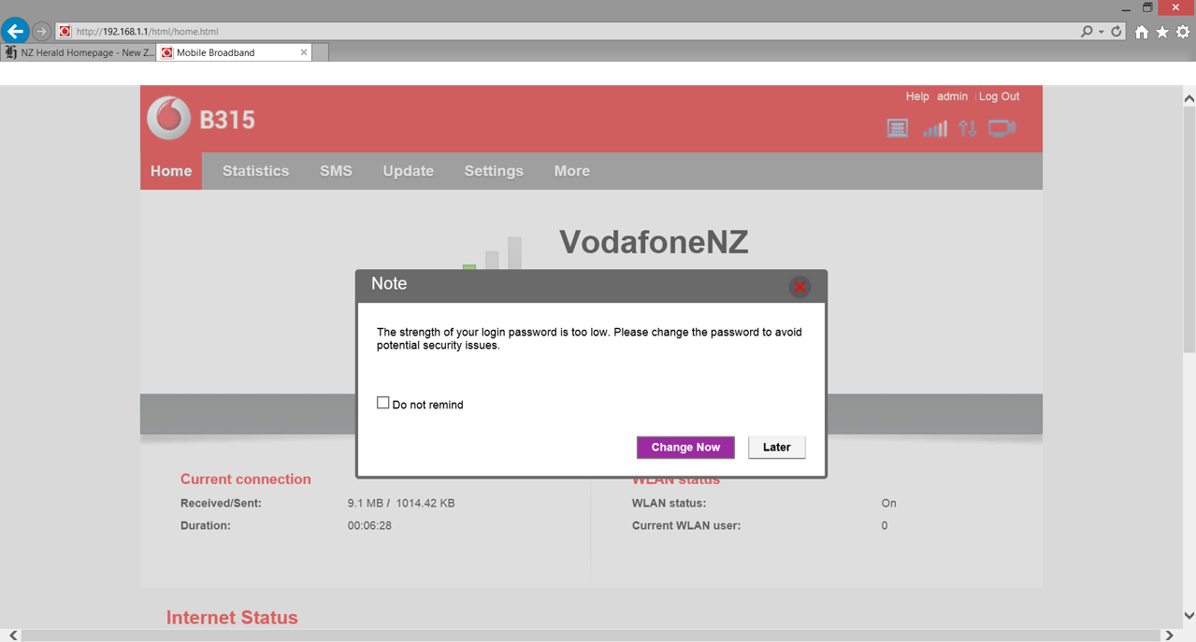Select the Mobile Broadband browser tab
Screen dimensions: 1196x642
coord(235,52)
